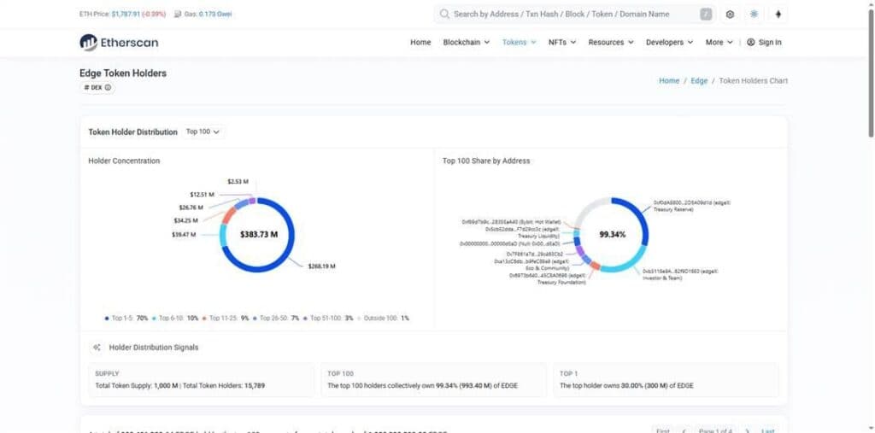875x433 pixels.
Task: Click the Holder Concentration heading
Action: tap(124, 161)
